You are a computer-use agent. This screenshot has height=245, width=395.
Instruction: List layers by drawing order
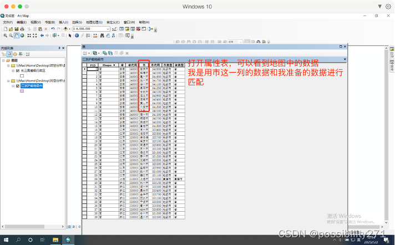pyautogui.click(x=4, y=54)
